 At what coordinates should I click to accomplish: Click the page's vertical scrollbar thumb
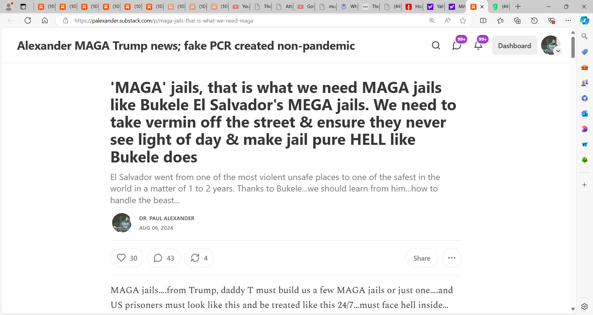click(x=573, y=47)
